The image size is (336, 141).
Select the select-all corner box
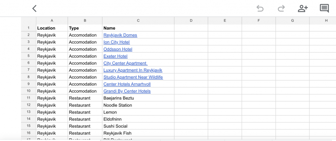[29, 21]
